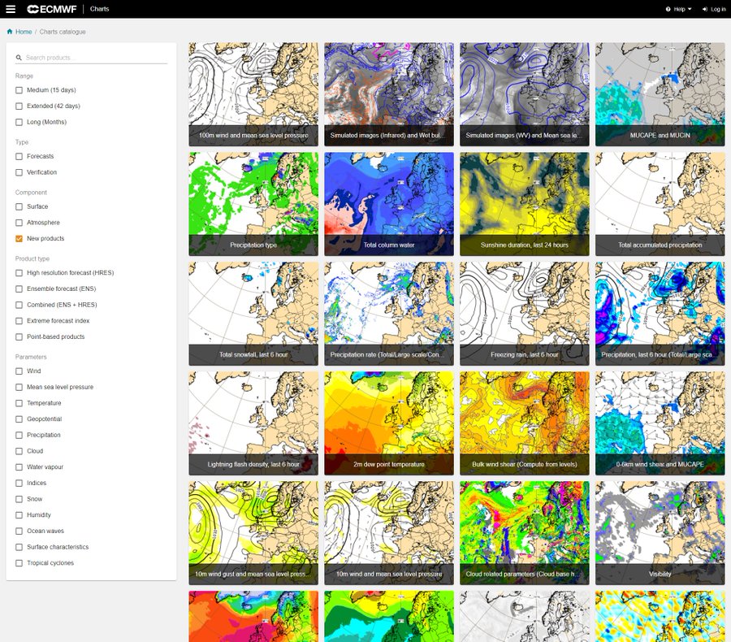This screenshot has height=642, width=731.
Task: Tick the Atmosphere component checkbox
Action: click(x=19, y=223)
